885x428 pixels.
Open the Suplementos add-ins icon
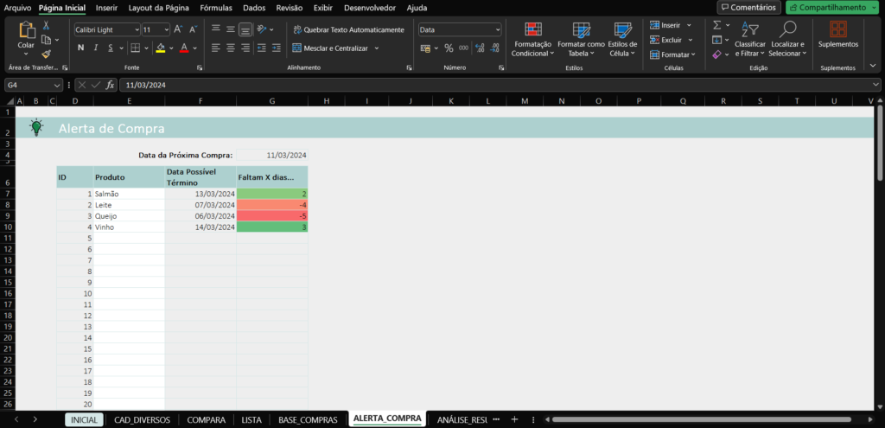(837, 29)
